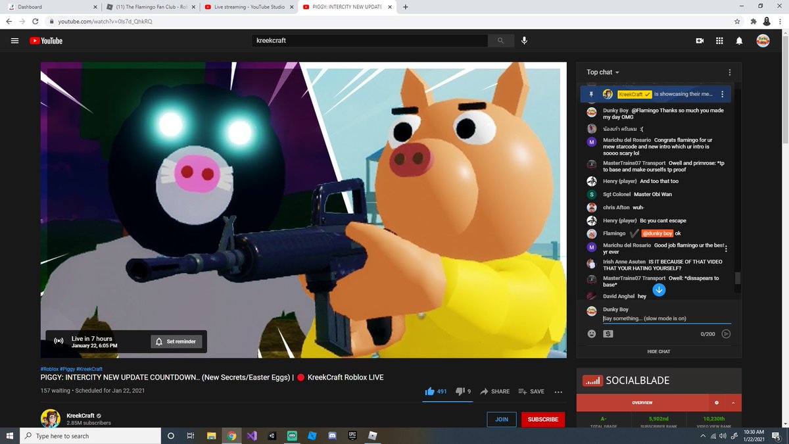The width and height of the screenshot is (789, 444).
Task: Click HIDE CHAT
Action: click(659, 352)
